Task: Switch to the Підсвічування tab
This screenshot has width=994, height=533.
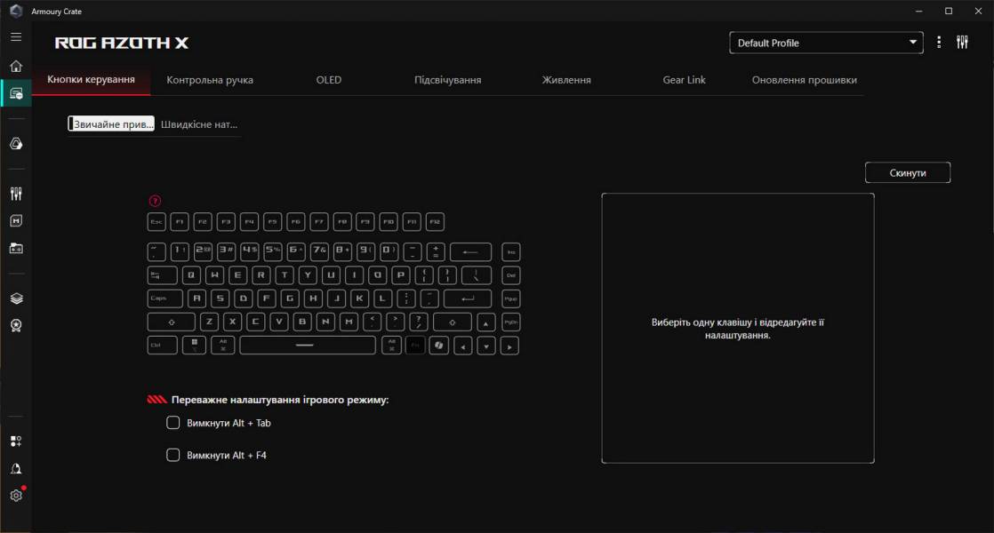Action: 447,80
